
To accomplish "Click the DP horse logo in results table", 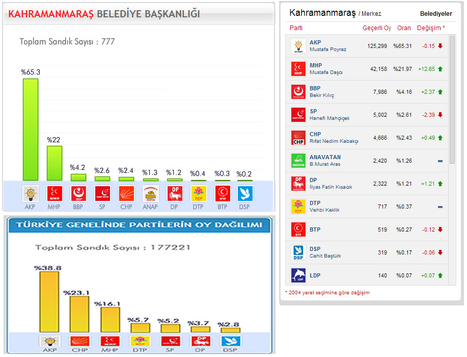I will [x=298, y=184].
